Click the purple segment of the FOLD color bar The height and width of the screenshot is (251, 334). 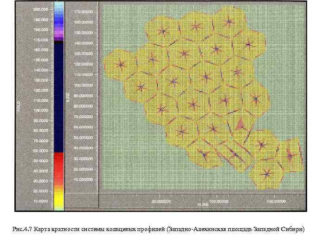coord(59,33)
